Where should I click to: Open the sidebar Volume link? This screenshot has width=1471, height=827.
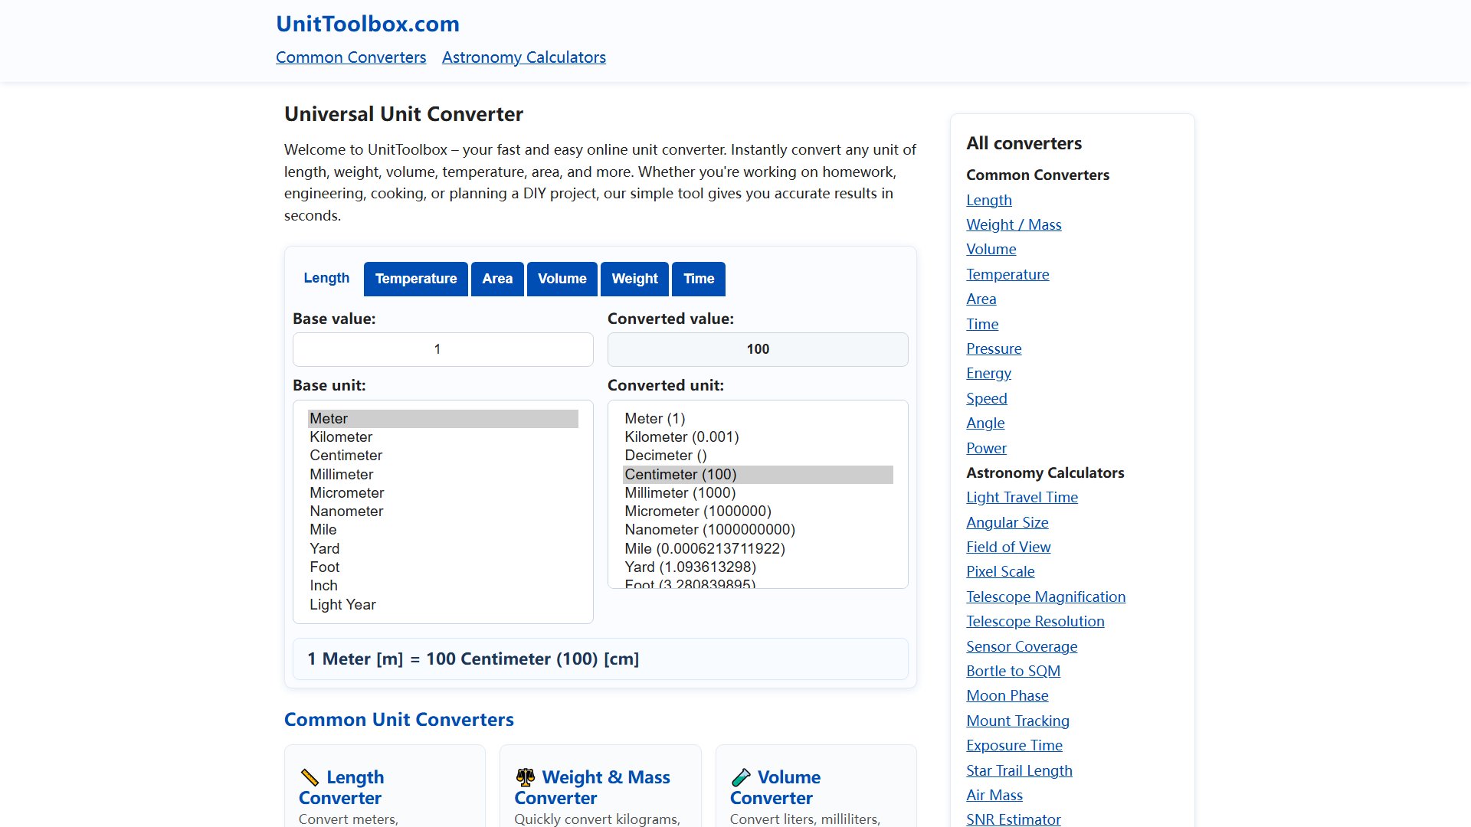pos(991,250)
